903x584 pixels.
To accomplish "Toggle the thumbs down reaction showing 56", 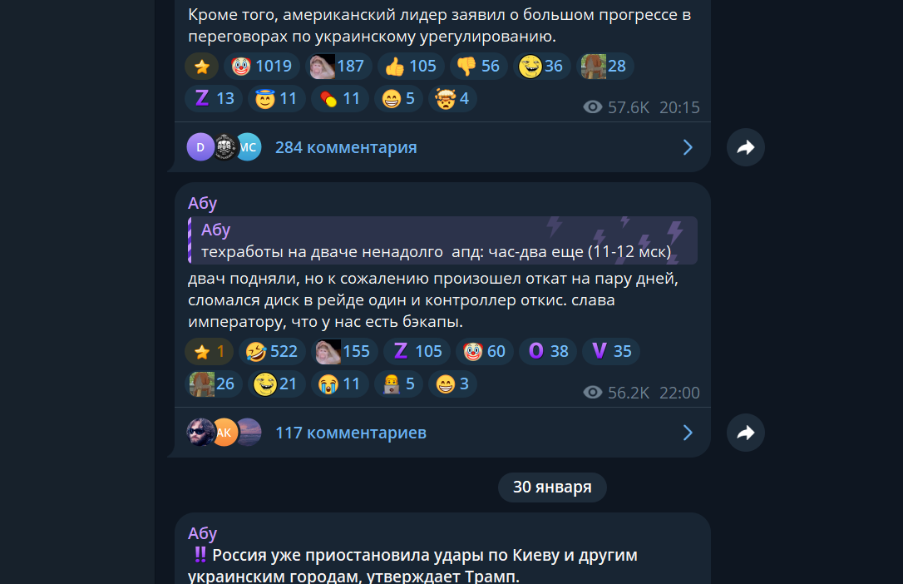I will tap(478, 67).
